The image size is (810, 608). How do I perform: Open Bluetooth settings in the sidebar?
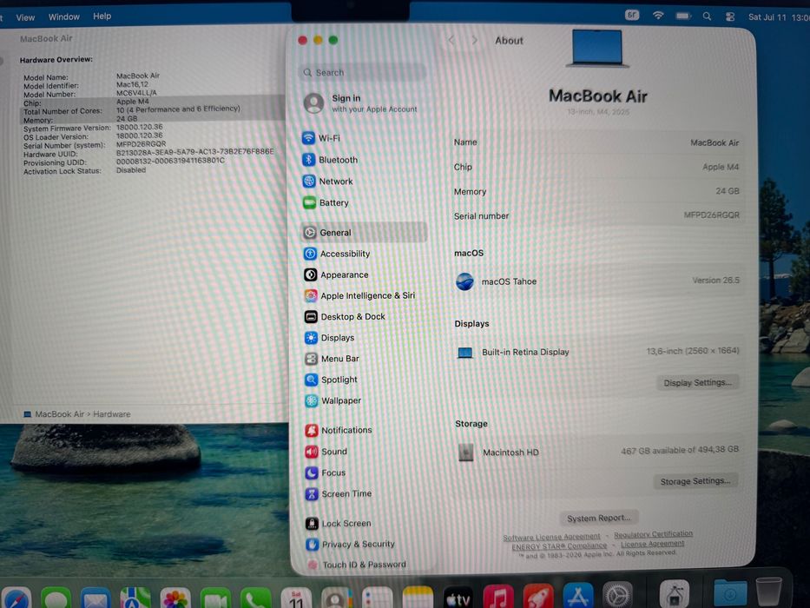tap(330, 160)
